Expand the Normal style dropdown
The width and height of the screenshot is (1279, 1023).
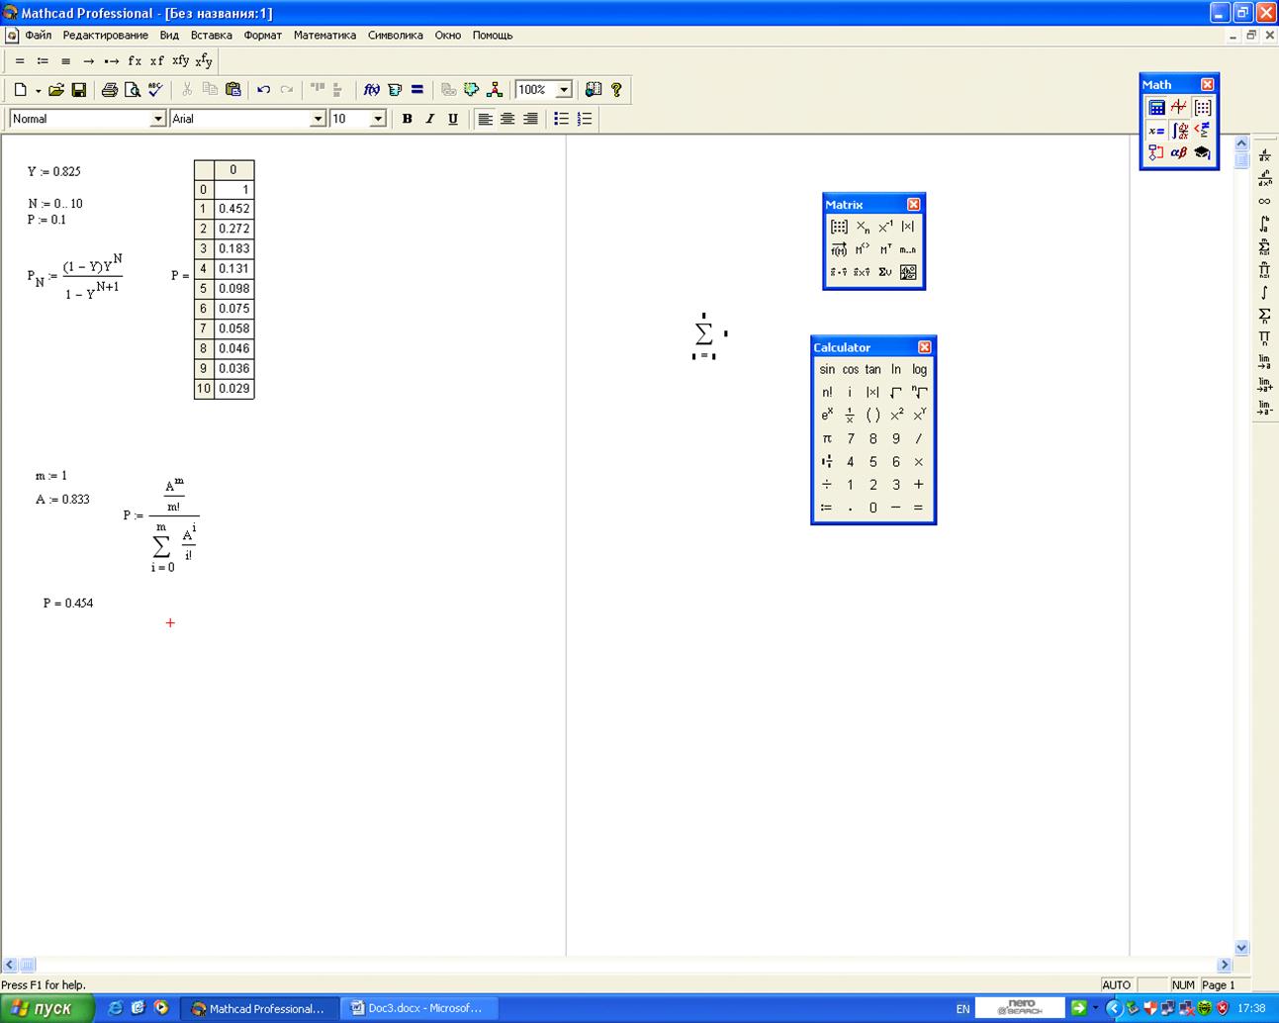click(157, 119)
